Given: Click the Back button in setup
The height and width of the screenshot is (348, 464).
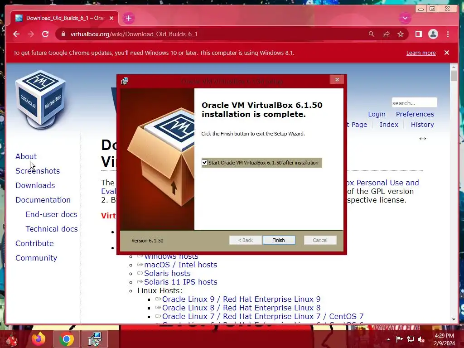Looking at the screenshot, I should coord(245,240).
